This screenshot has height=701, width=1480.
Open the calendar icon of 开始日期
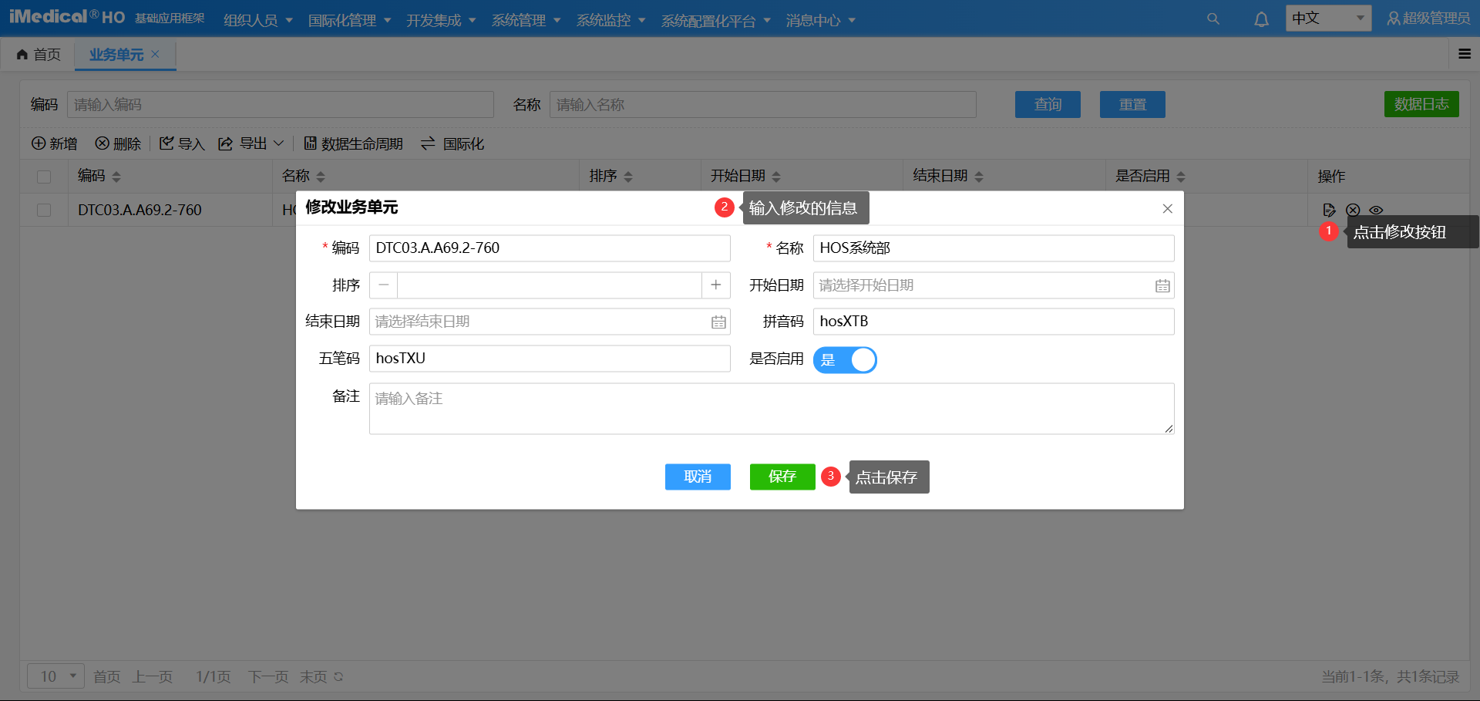pos(1162,285)
